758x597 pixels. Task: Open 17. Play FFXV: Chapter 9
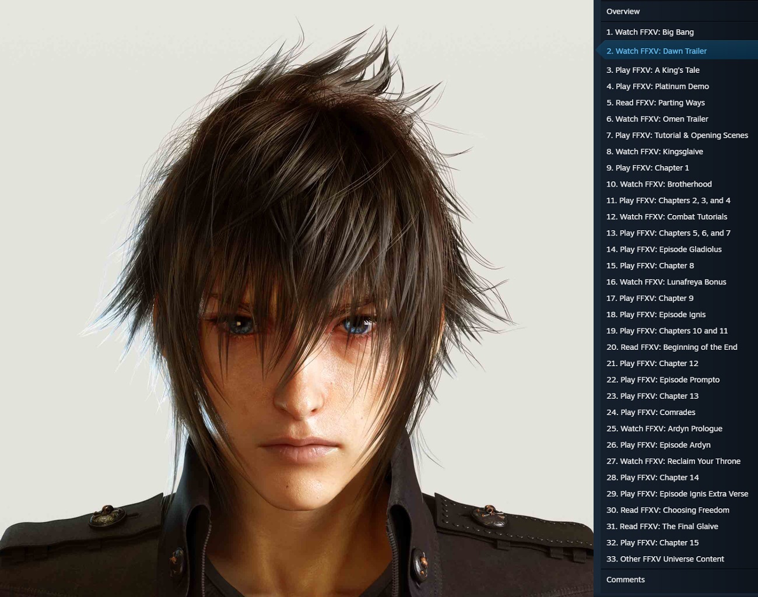click(x=650, y=298)
